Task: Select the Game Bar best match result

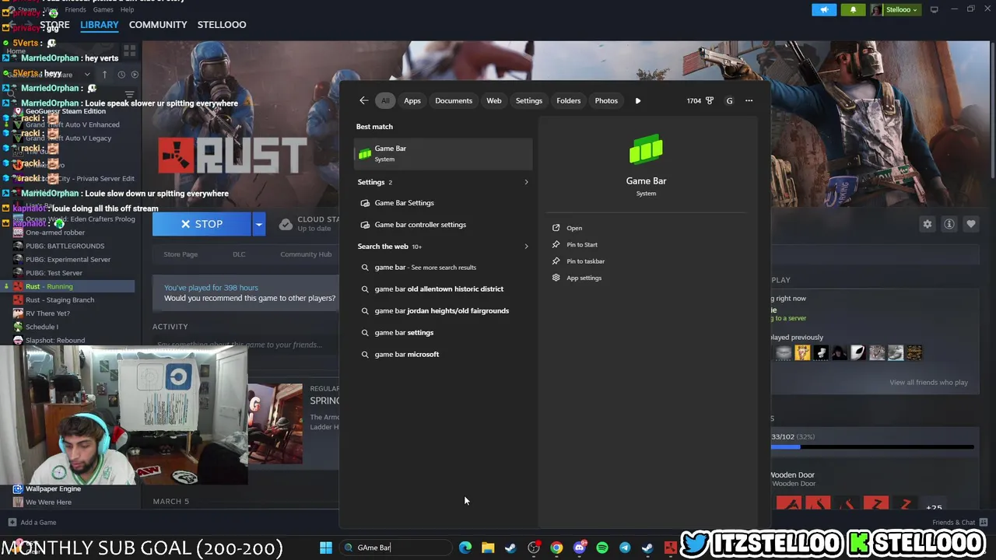Action: (x=443, y=153)
